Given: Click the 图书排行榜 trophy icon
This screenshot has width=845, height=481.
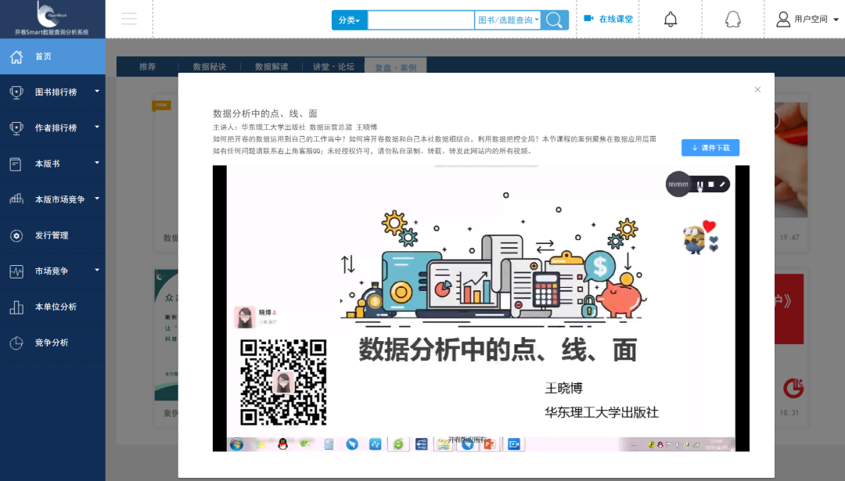Looking at the screenshot, I should (x=16, y=92).
